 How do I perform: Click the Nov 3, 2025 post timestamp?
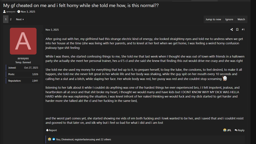[x=52, y=30]
